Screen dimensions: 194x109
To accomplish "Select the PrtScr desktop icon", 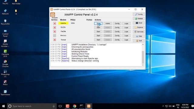I will coord(5,83).
